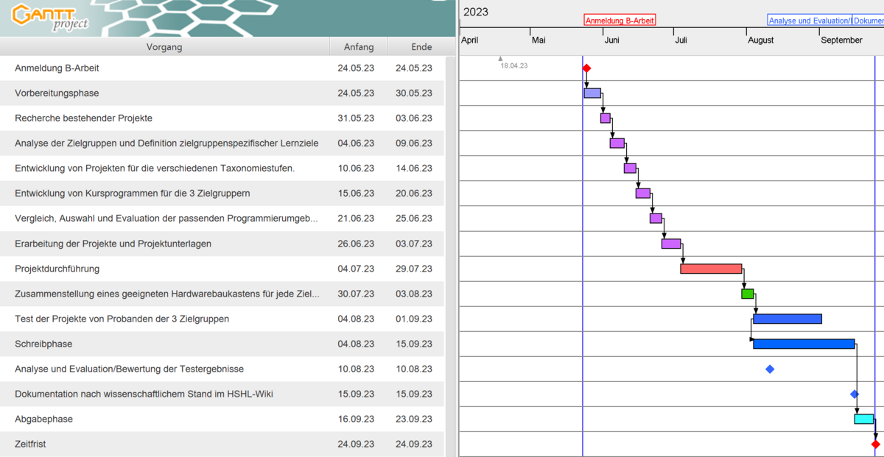This screenshot has height=457, width=884.
Task: Click the Anfang column header
Action: [358, 47]
